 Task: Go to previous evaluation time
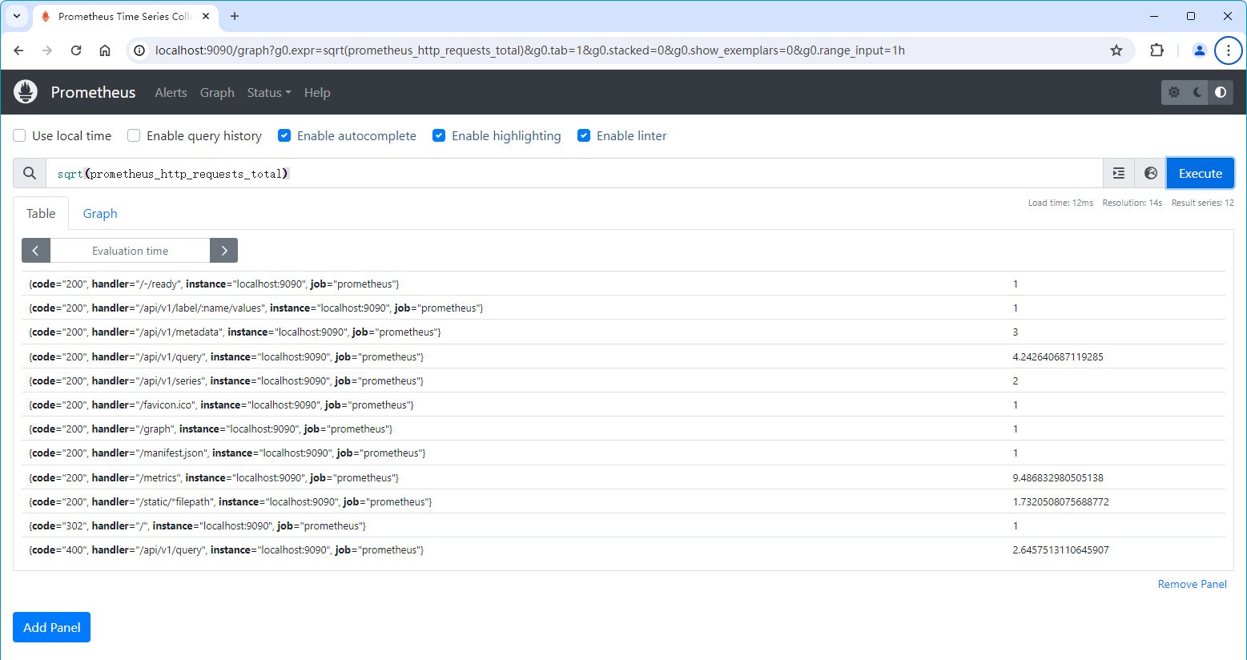point(36,251)
